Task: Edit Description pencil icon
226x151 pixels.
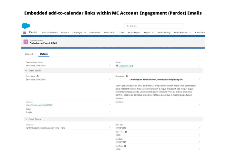Action: point(199,79)
